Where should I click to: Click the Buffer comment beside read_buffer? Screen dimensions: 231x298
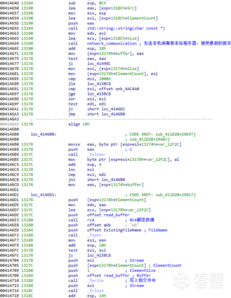(x=144, y=275)
